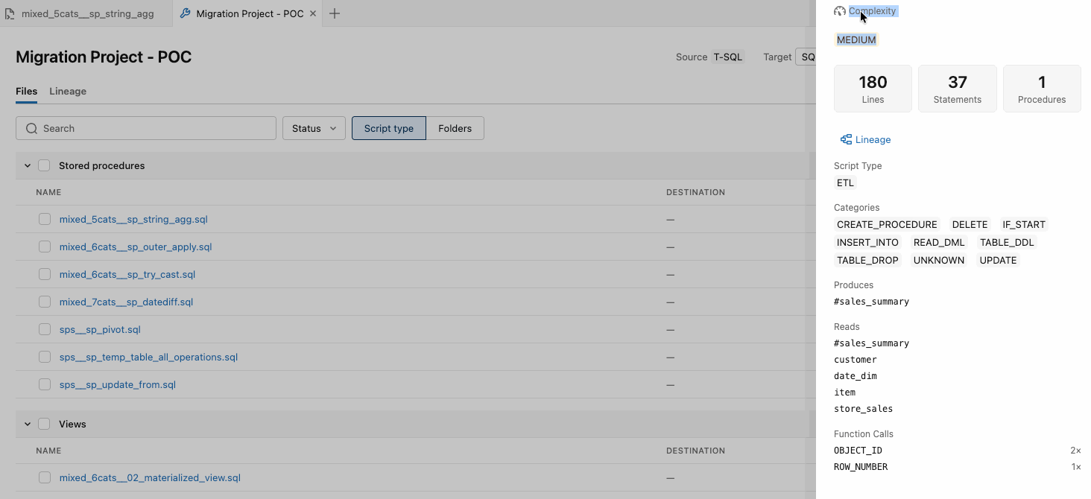This screenshot has height=499, width=1091.
Task: Click the search magnifier icon
Action: 31,128
